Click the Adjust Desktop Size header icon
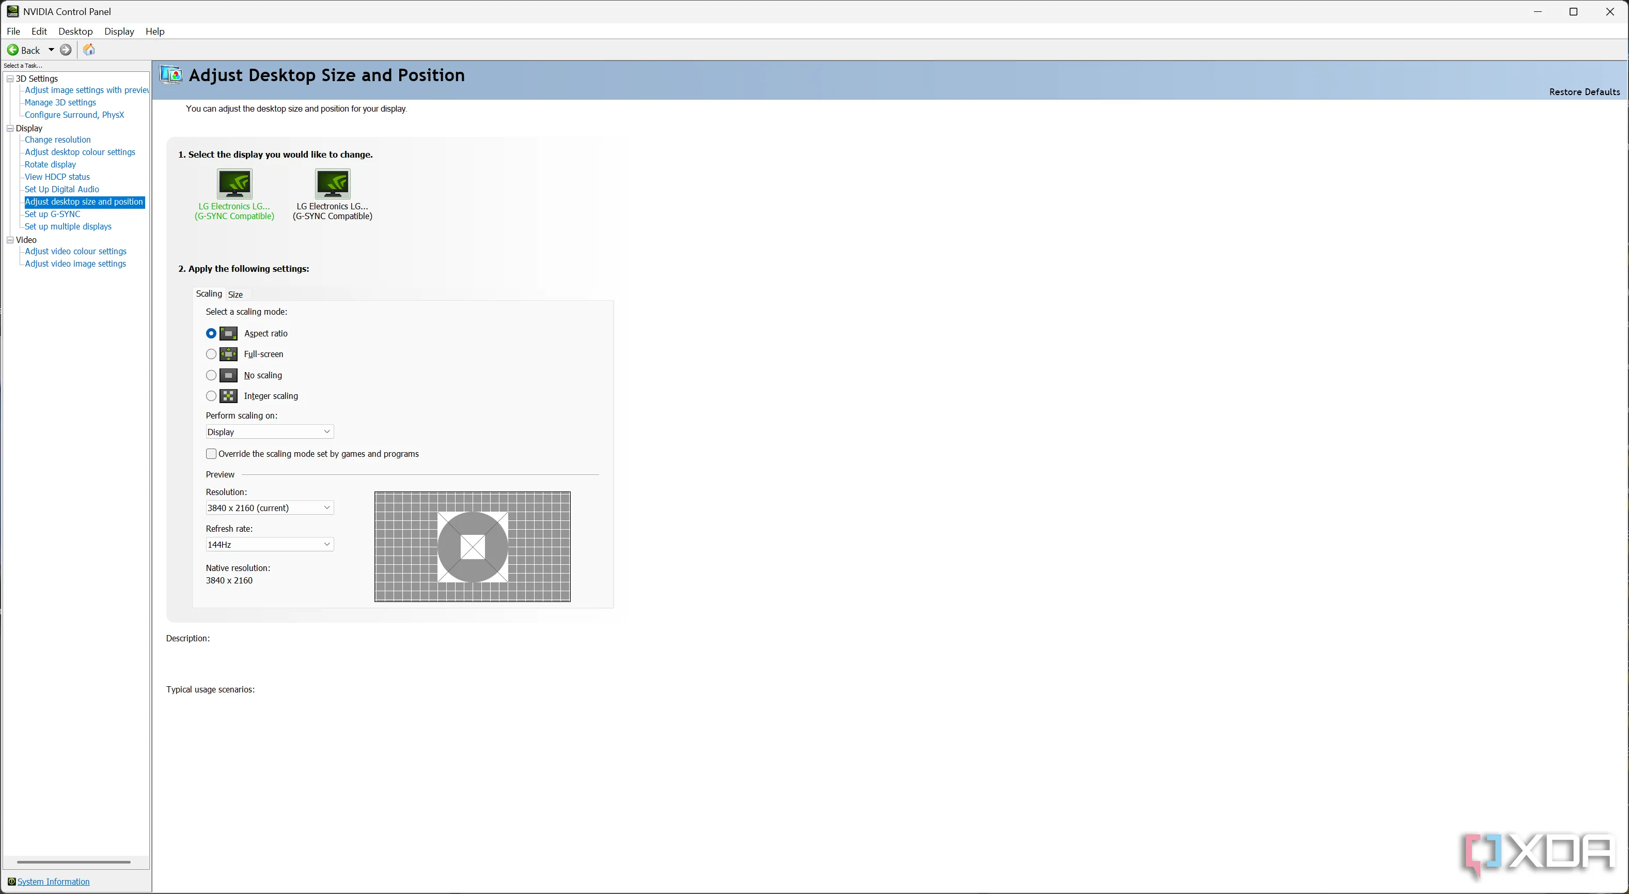This screenshot has width=1629, height=894. coord(171,74)
